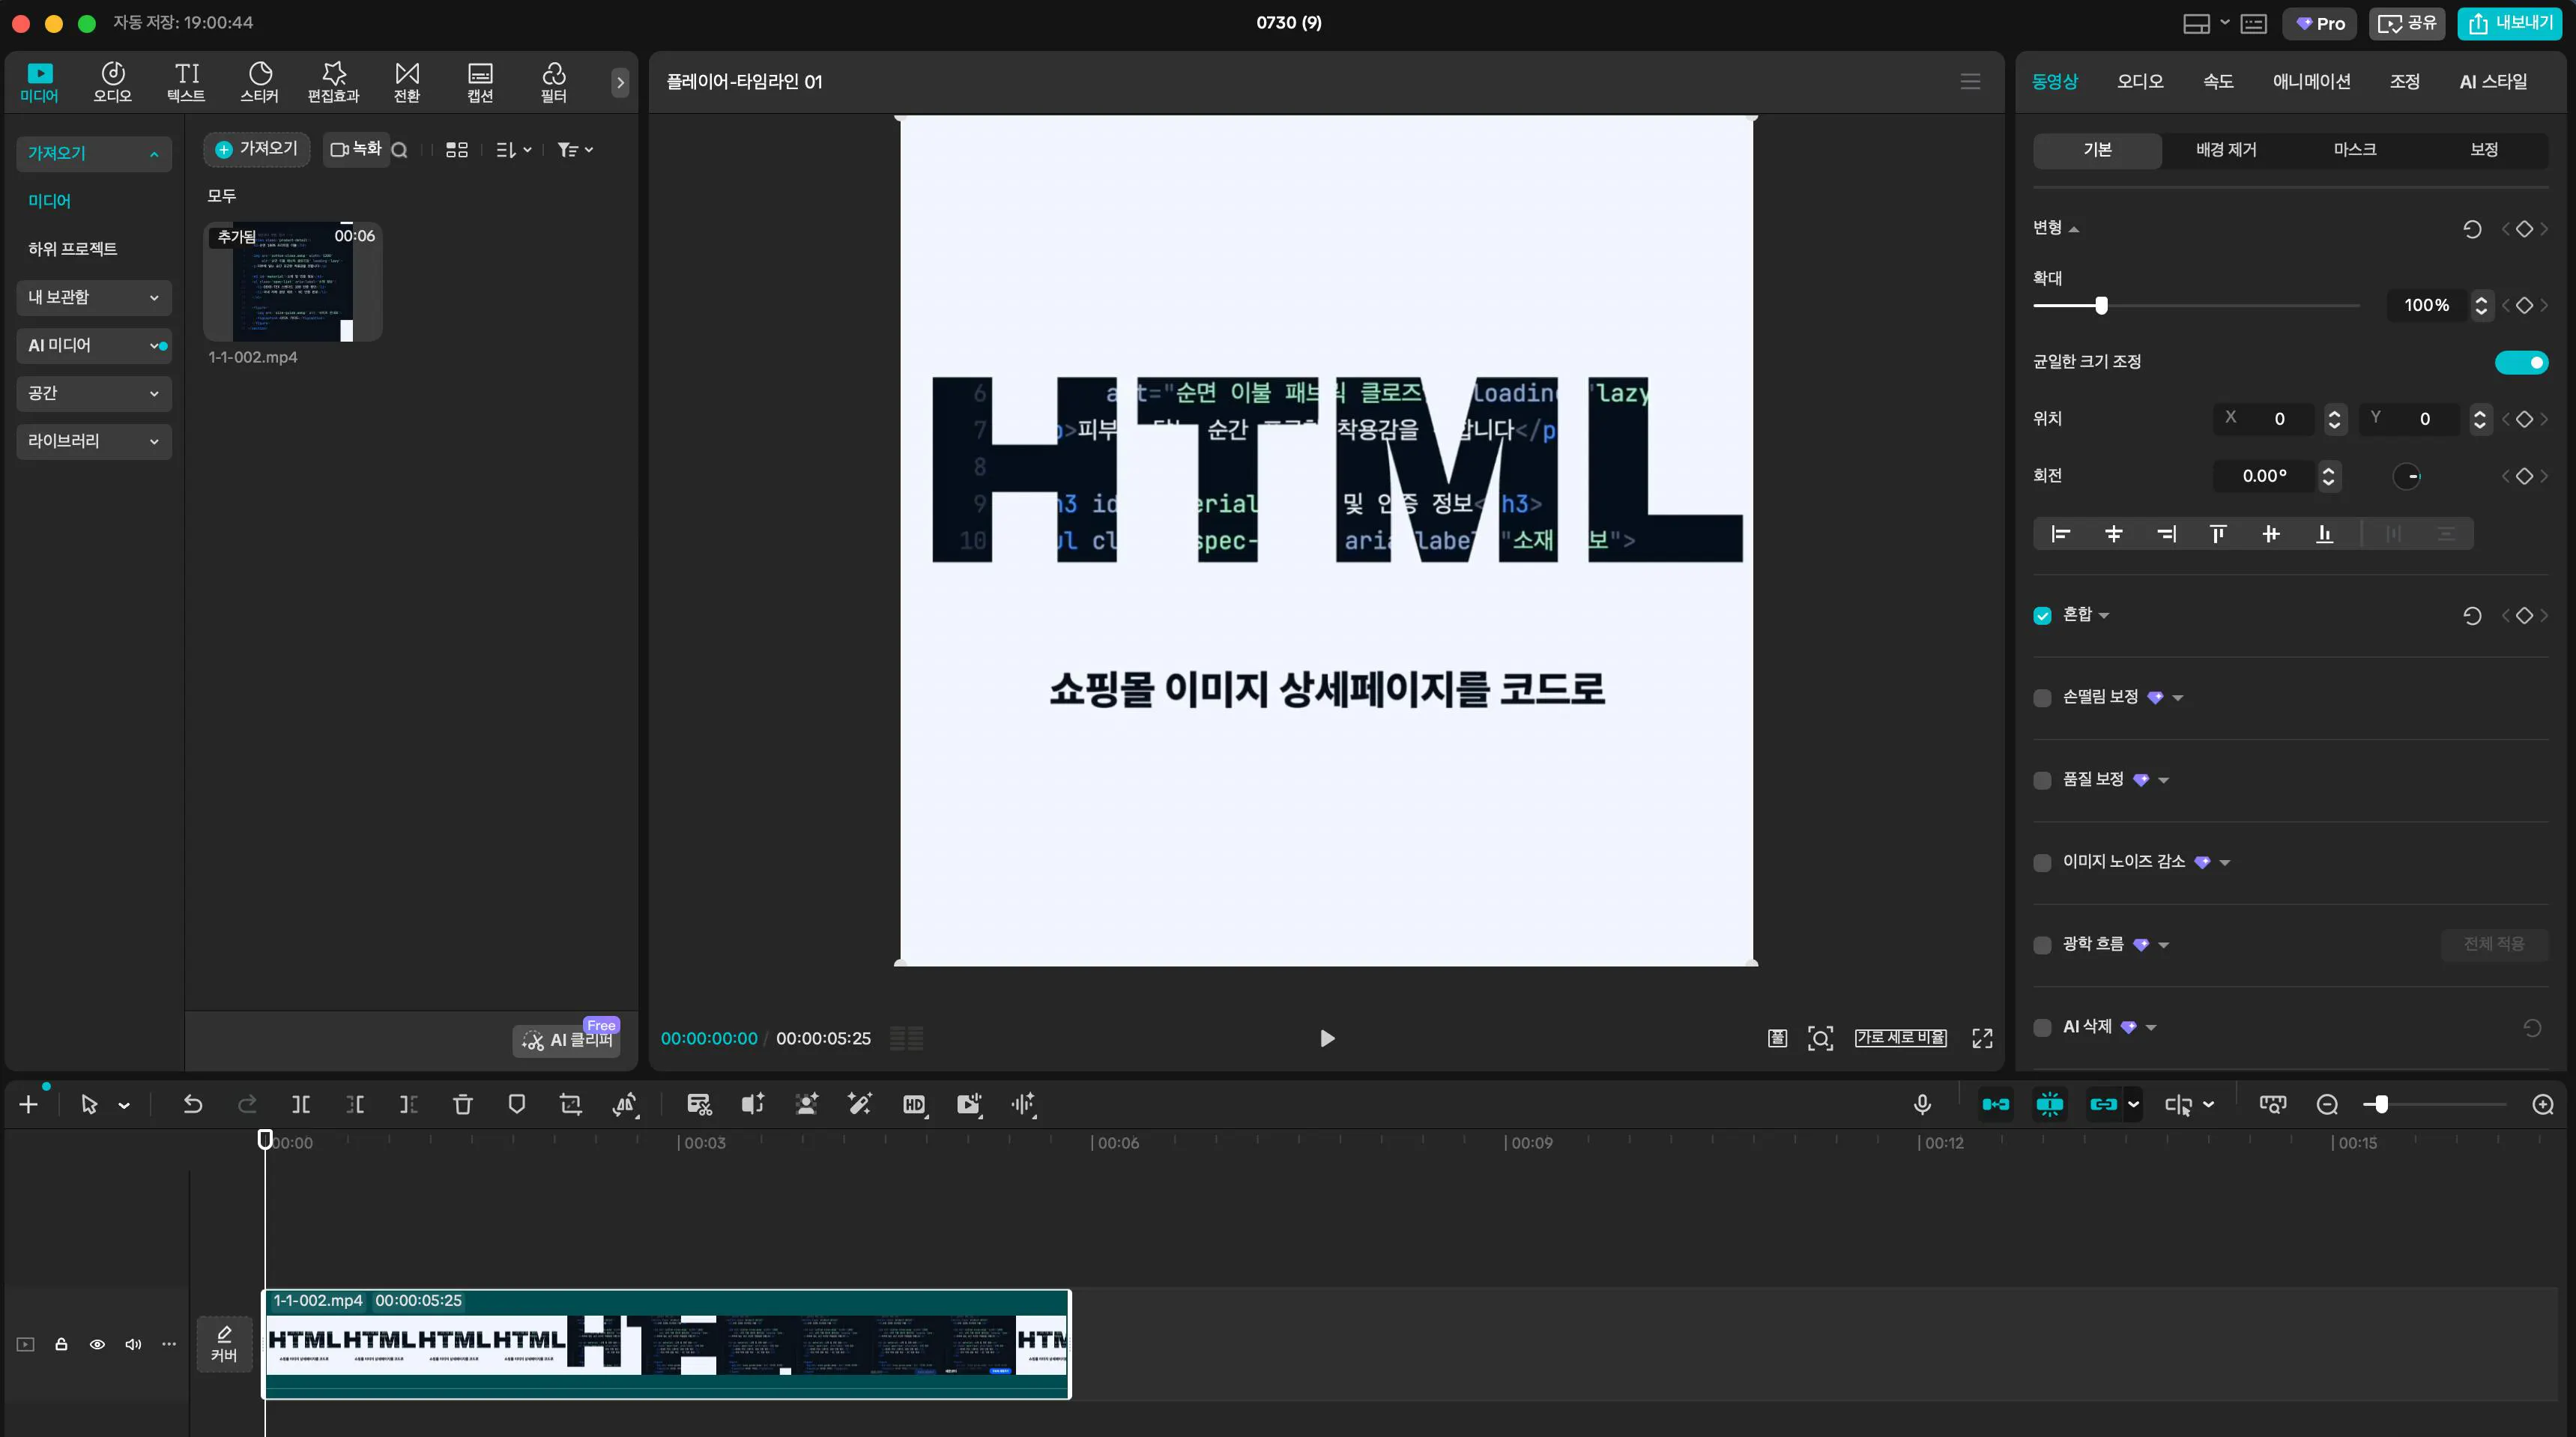The image size is (2576, 1437).
Task: Click the marker shield icon in timeline toolbar
Action: (x=517, y=1104)
